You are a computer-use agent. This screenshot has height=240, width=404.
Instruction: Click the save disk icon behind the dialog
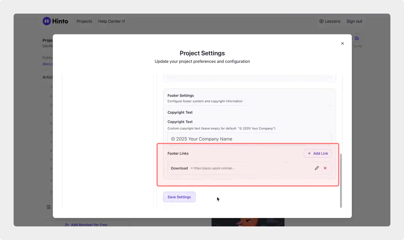[x=357, y=38]
